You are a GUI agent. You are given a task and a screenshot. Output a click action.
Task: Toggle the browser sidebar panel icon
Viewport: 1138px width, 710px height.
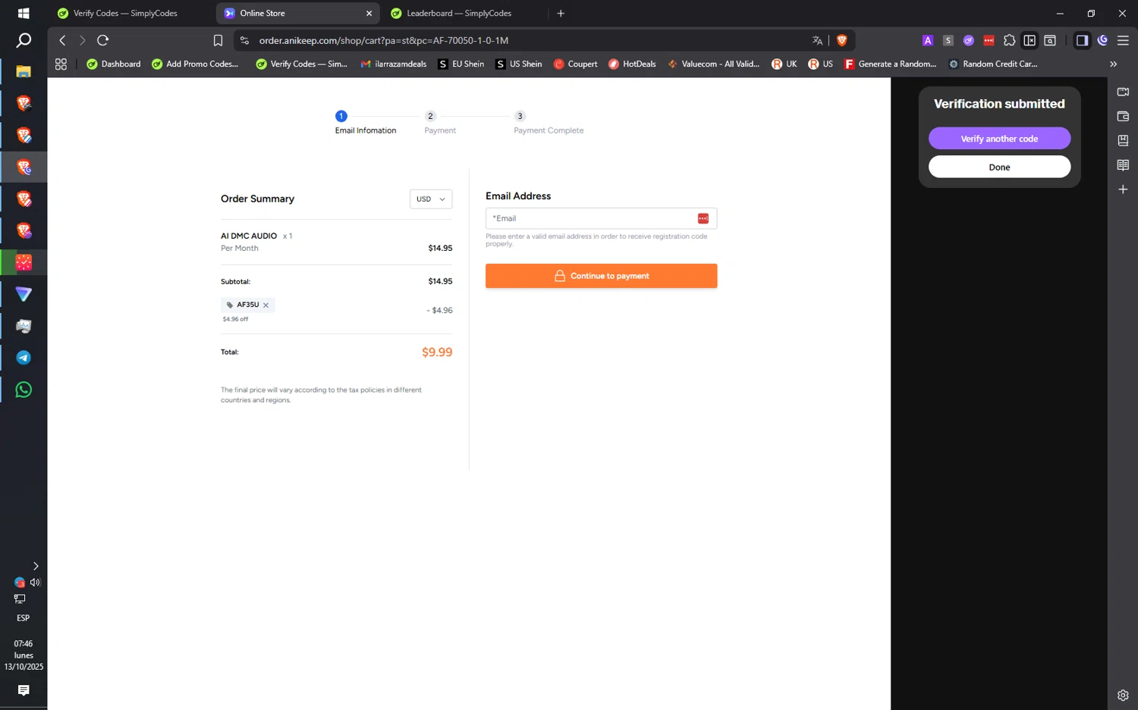[1082, 40]
